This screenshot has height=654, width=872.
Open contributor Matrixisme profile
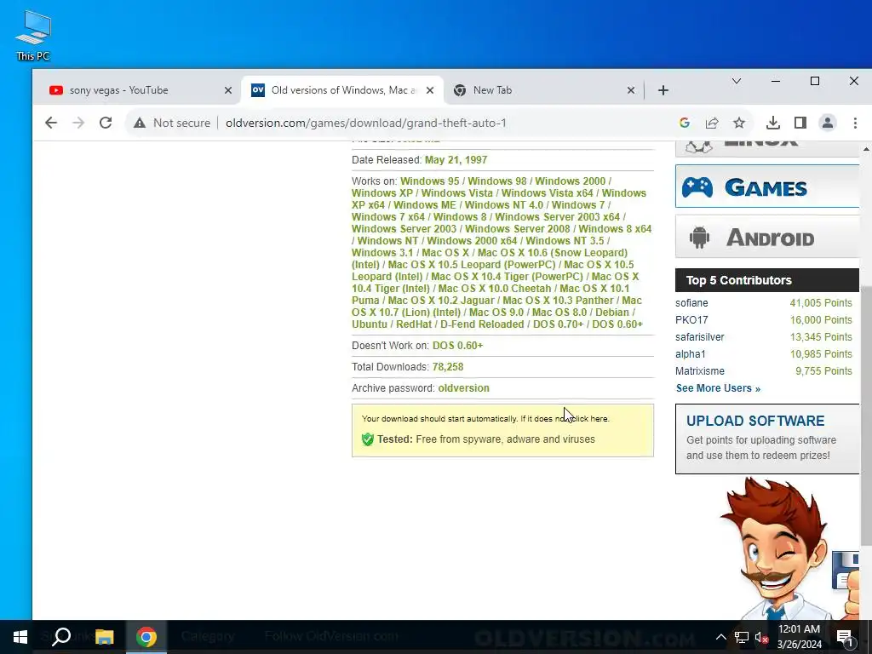point(700,371)
